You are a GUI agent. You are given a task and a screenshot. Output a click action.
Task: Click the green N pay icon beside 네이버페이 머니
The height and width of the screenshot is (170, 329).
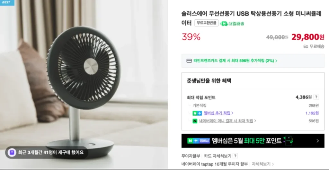[195, 121]
